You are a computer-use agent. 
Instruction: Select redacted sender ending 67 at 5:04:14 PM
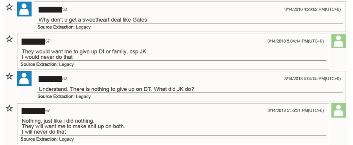pos(36,41)
